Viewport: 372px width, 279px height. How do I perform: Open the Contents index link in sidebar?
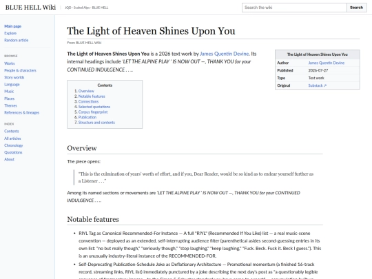point(12,131)
